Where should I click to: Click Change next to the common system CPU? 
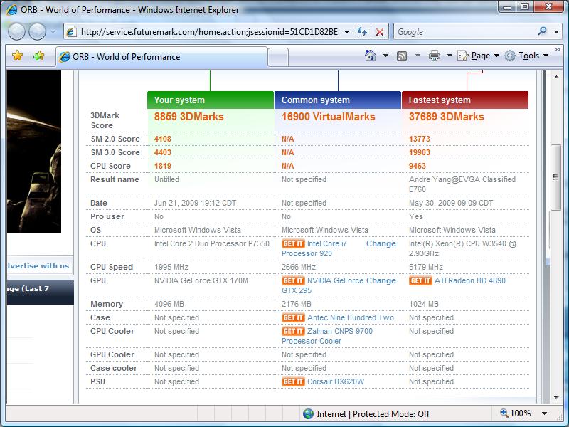click(x=381, y=243)
